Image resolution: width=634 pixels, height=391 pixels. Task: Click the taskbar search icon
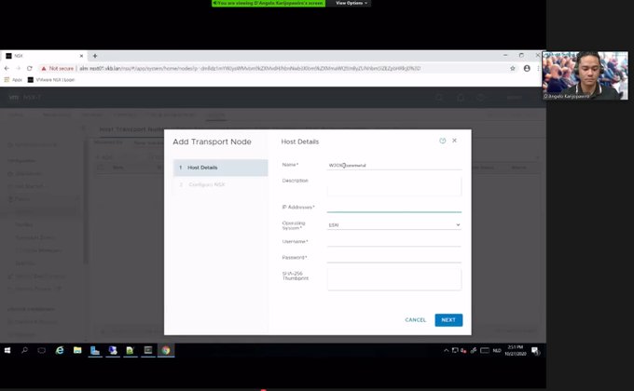pos(25,350)
